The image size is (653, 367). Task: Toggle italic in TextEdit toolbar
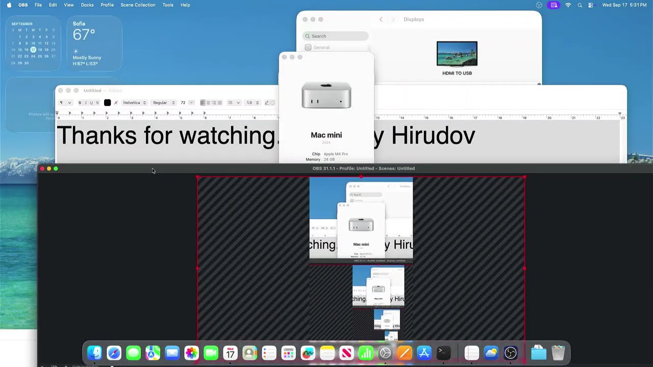pos(86,103)
